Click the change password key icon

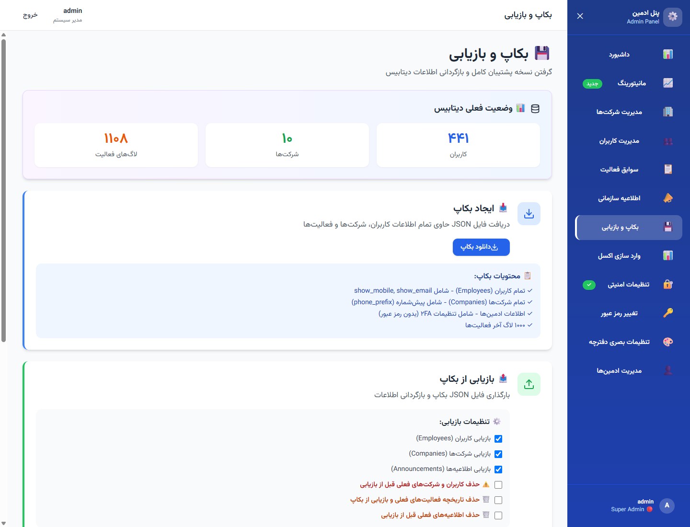668,313
